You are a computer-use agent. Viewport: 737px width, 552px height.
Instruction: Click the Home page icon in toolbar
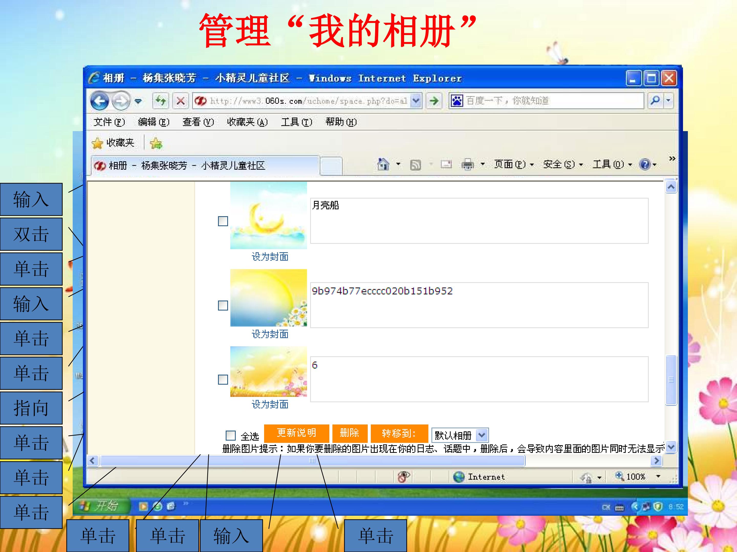(x=383, y=164)
